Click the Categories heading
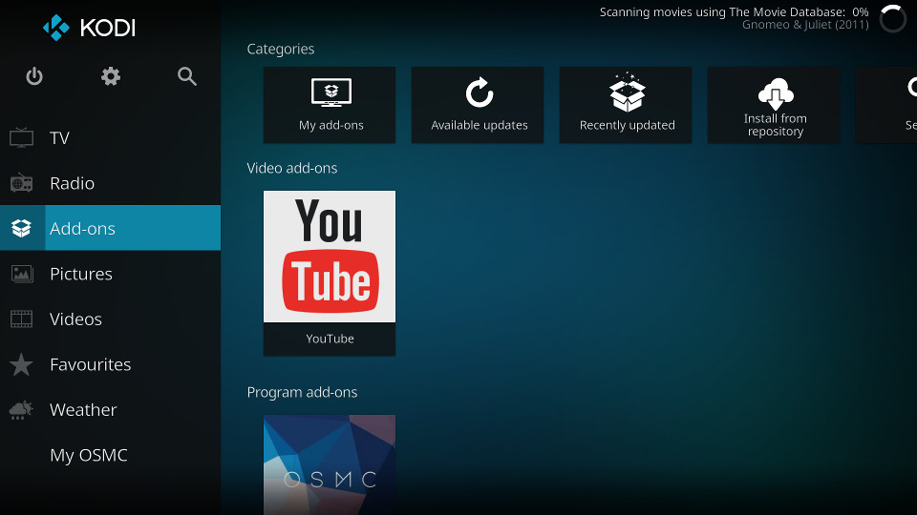This screenshot has width=917, height=515. tap(280, 49)
